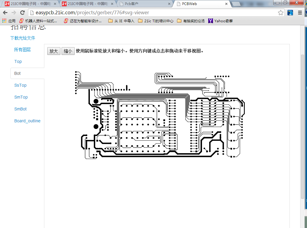This screenshot has height=228, width=307.
Task: Minimize the browser window
Action: point(278,3)
